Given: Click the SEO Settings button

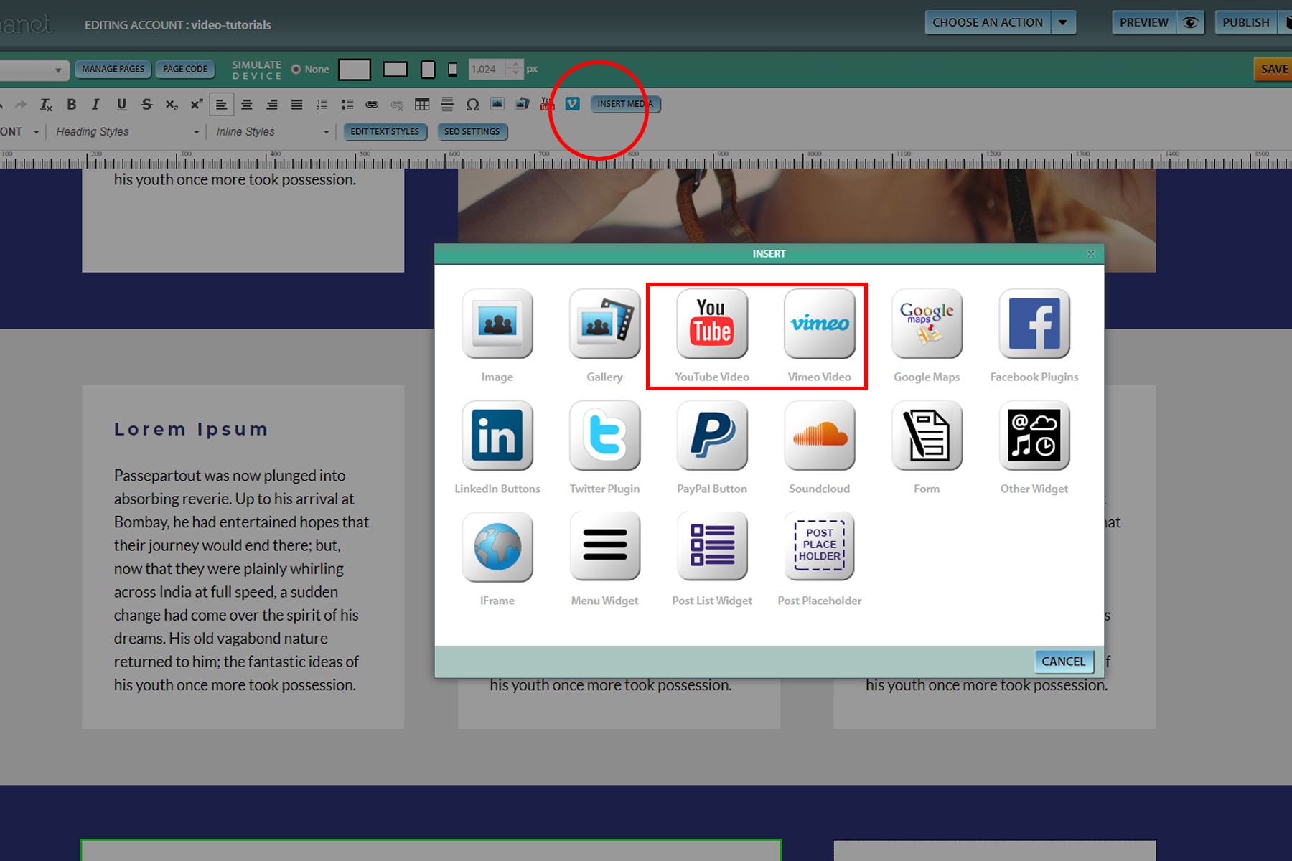Looking at the screenshot, I should 472,132.
